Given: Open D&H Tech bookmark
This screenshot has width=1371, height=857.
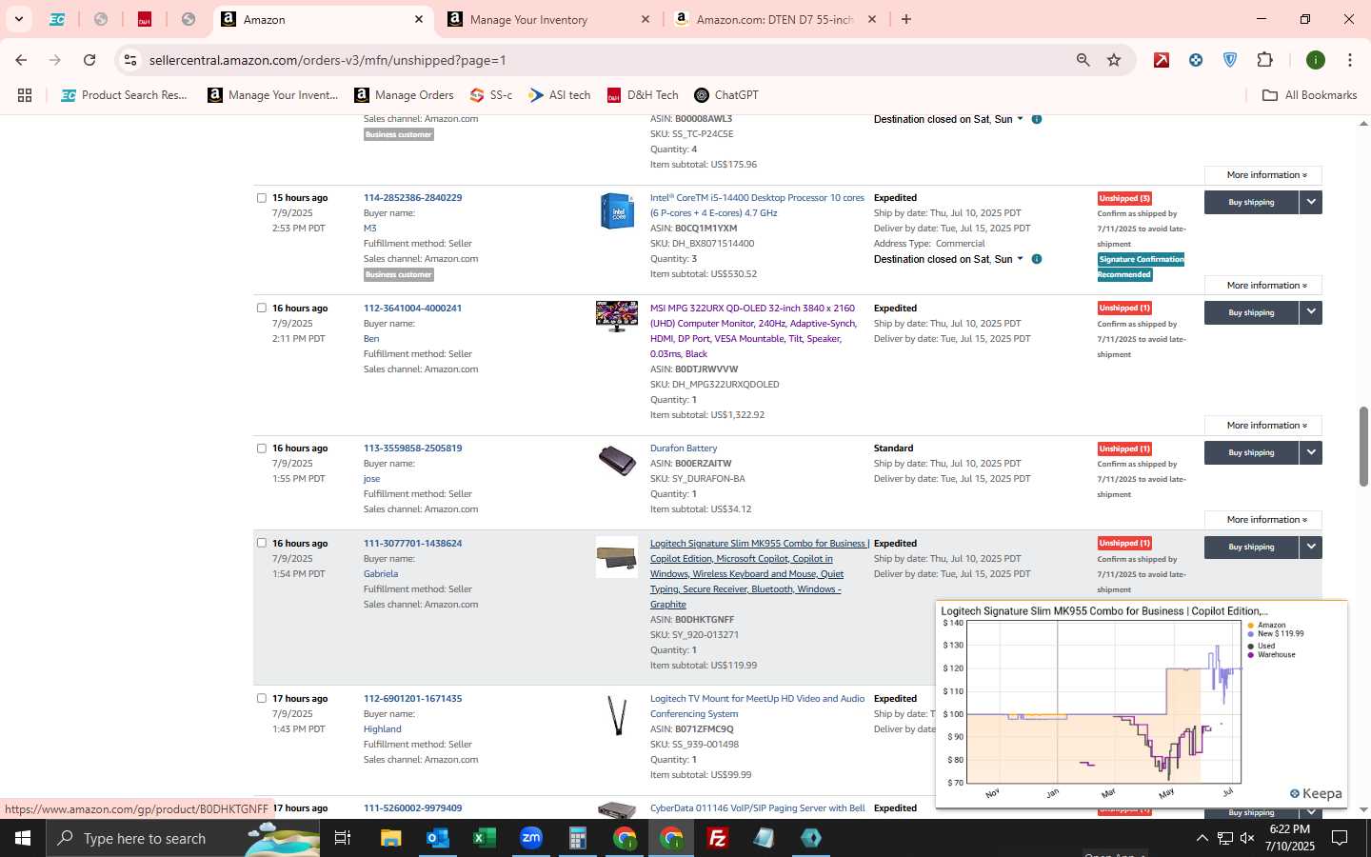Looking at the screenshot, I should [x=643, y=95].
